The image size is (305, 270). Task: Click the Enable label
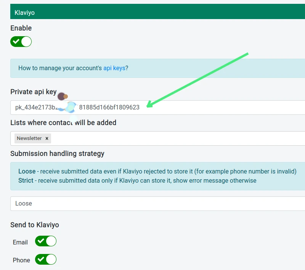point(21,28)
